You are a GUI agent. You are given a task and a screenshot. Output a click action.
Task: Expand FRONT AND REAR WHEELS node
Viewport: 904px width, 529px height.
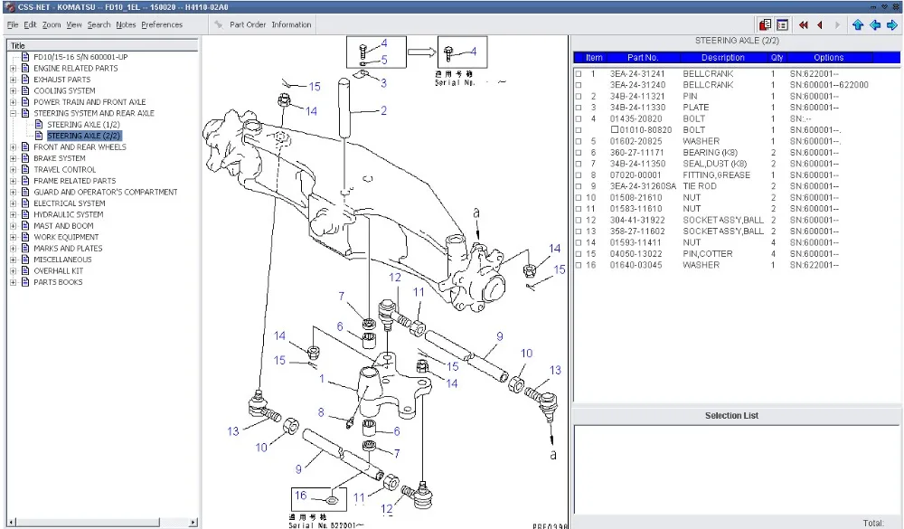13,147
